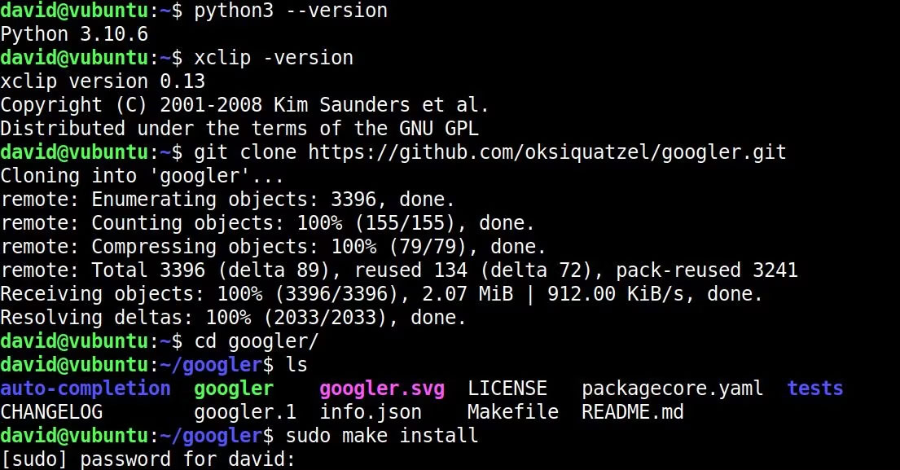
Task: Click the sudo password prompt line
Action: coord(147,459)
